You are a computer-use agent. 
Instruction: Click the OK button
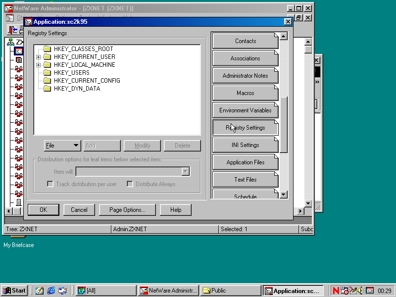[x=44, y=210]
